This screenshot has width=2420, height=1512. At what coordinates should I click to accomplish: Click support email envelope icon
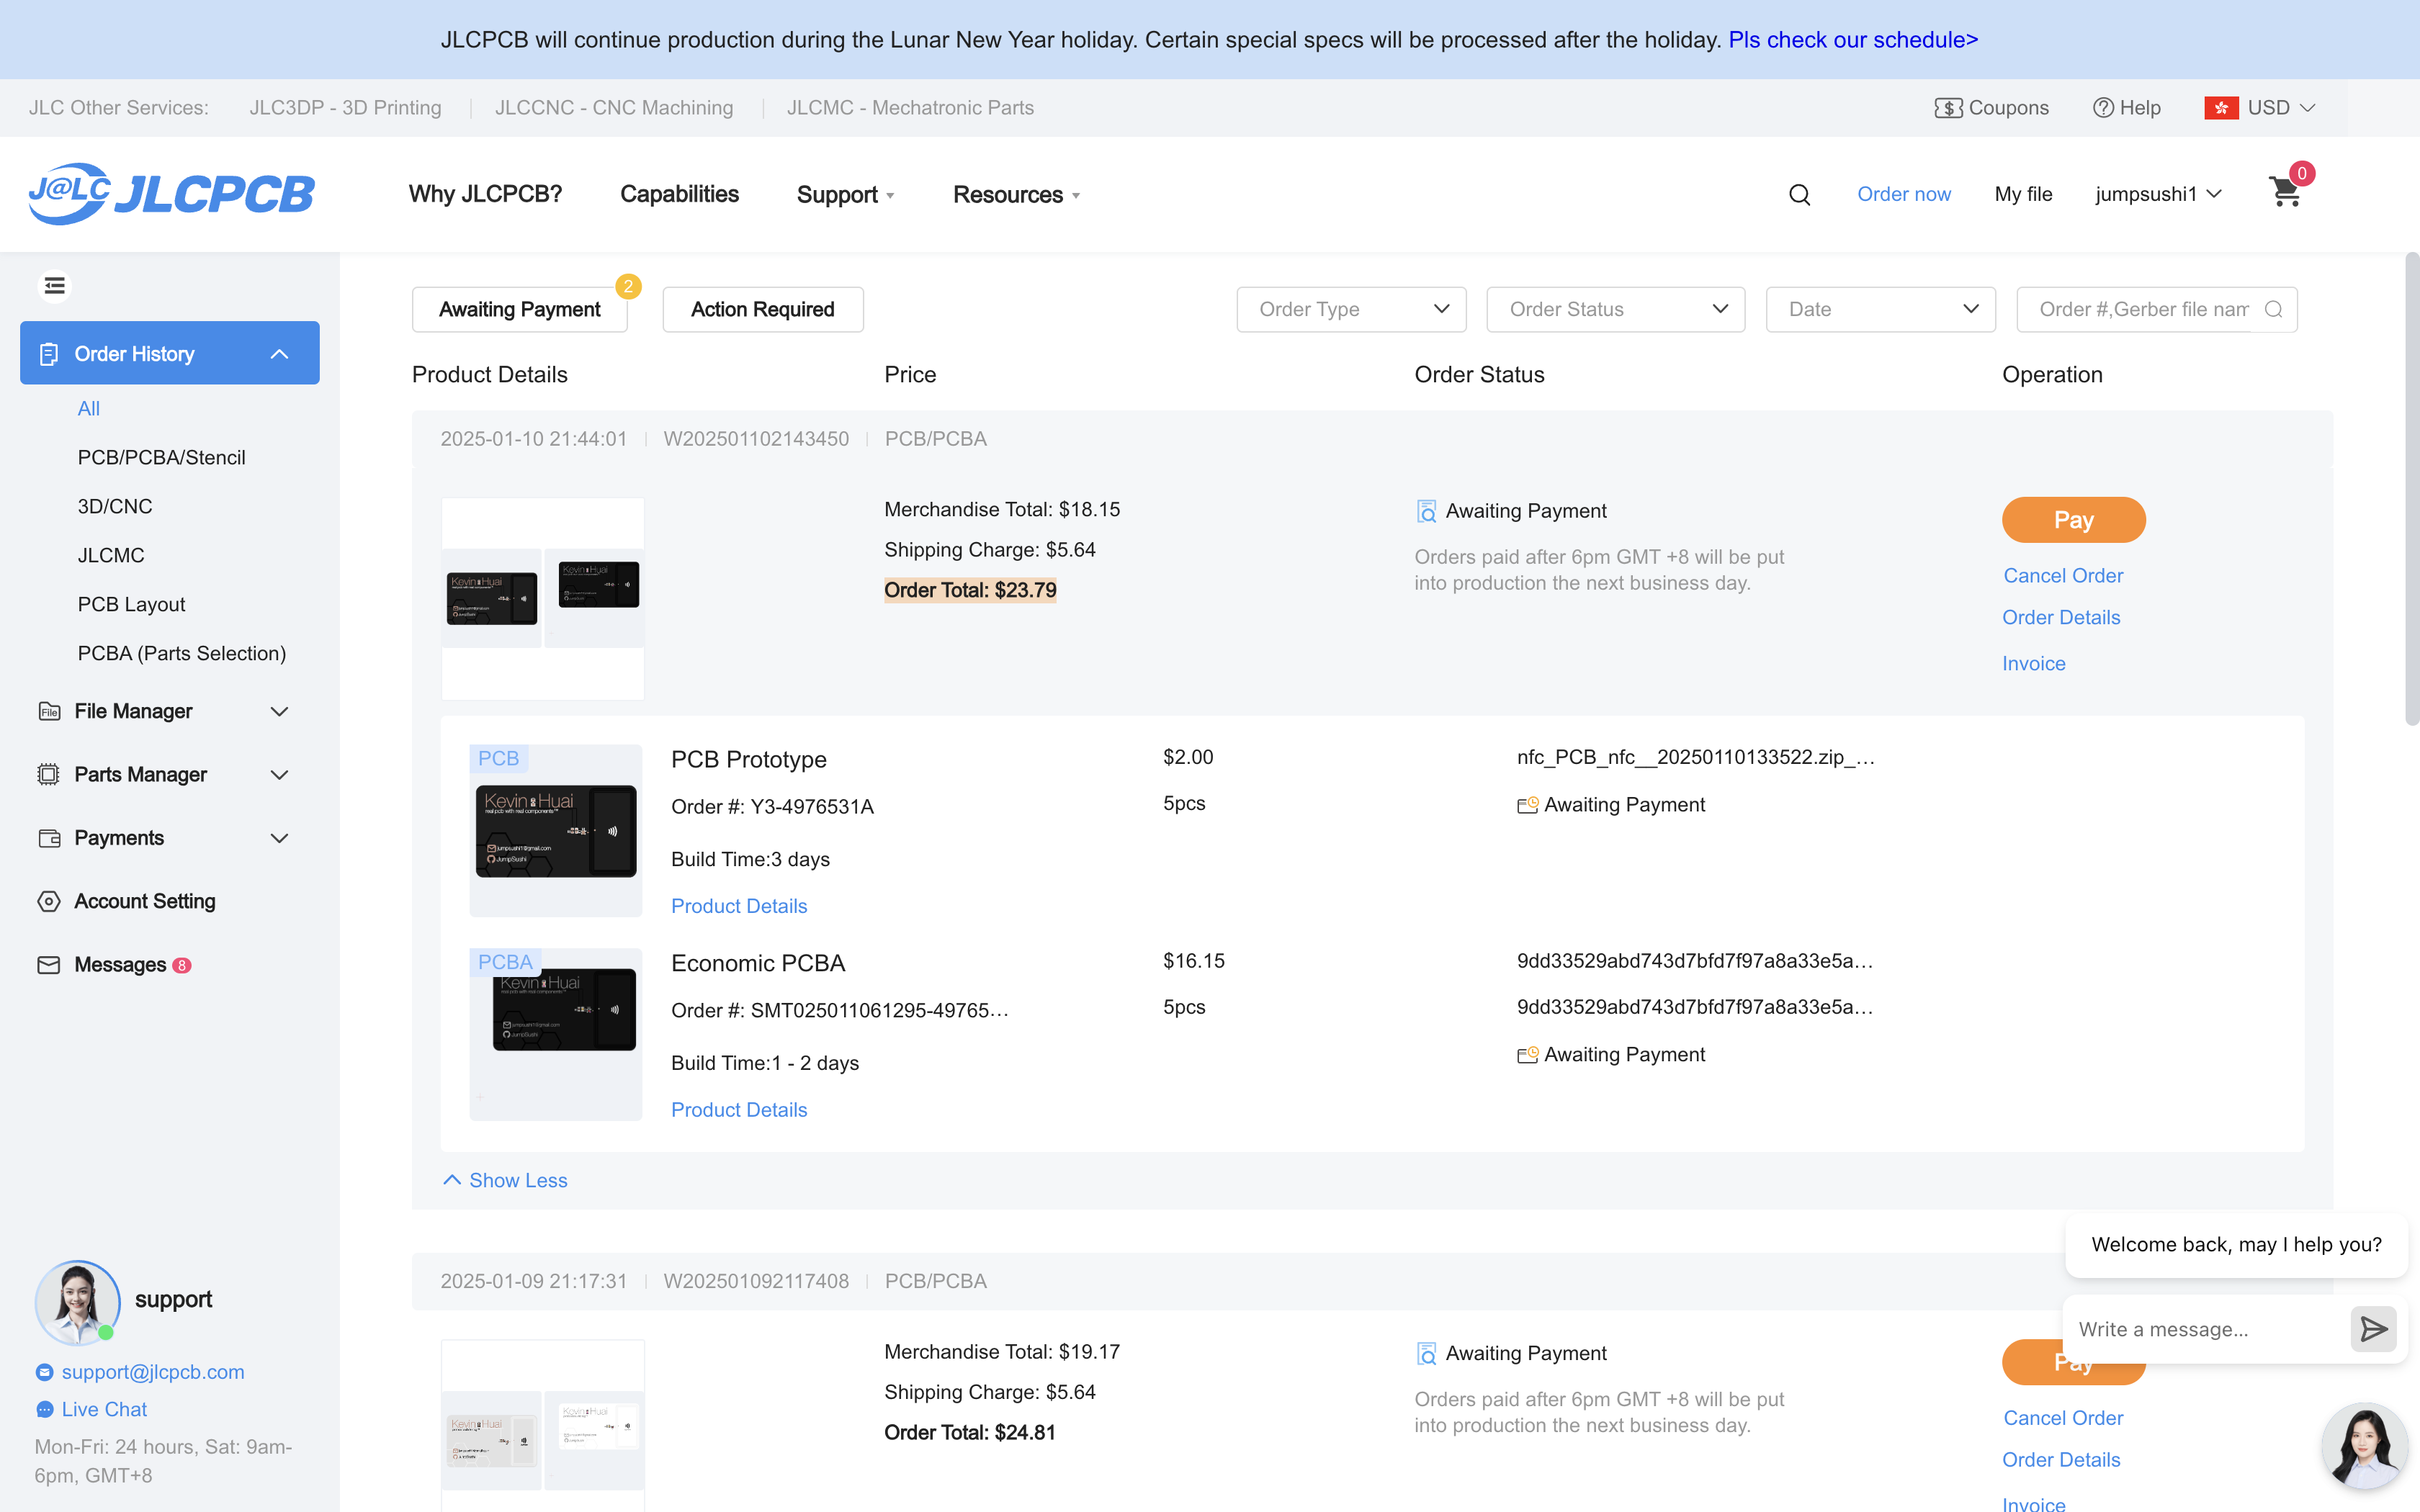44,1372
